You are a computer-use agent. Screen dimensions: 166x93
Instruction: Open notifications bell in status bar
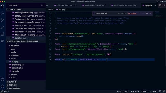pyautogui.click(x=164, y=91)
